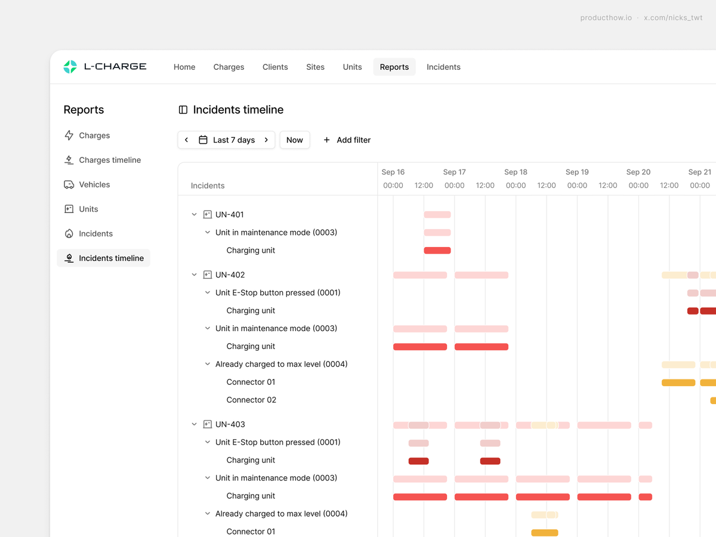The height and width of the screenshot is (537, 716).
Task: Click the Add filter button
Action: point(347,140)
